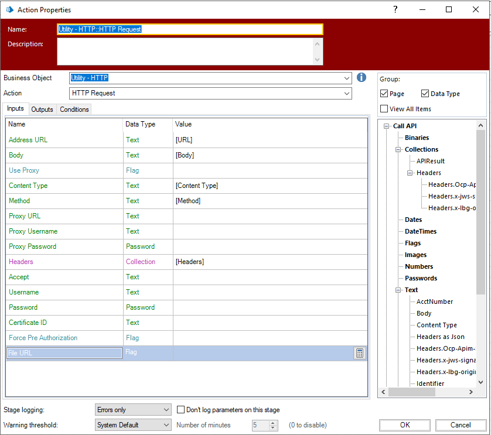The height and width of the screenshot is (435, 491).
Task: Click the OK button
Action: pyautogui.click(x=405, y=425)
